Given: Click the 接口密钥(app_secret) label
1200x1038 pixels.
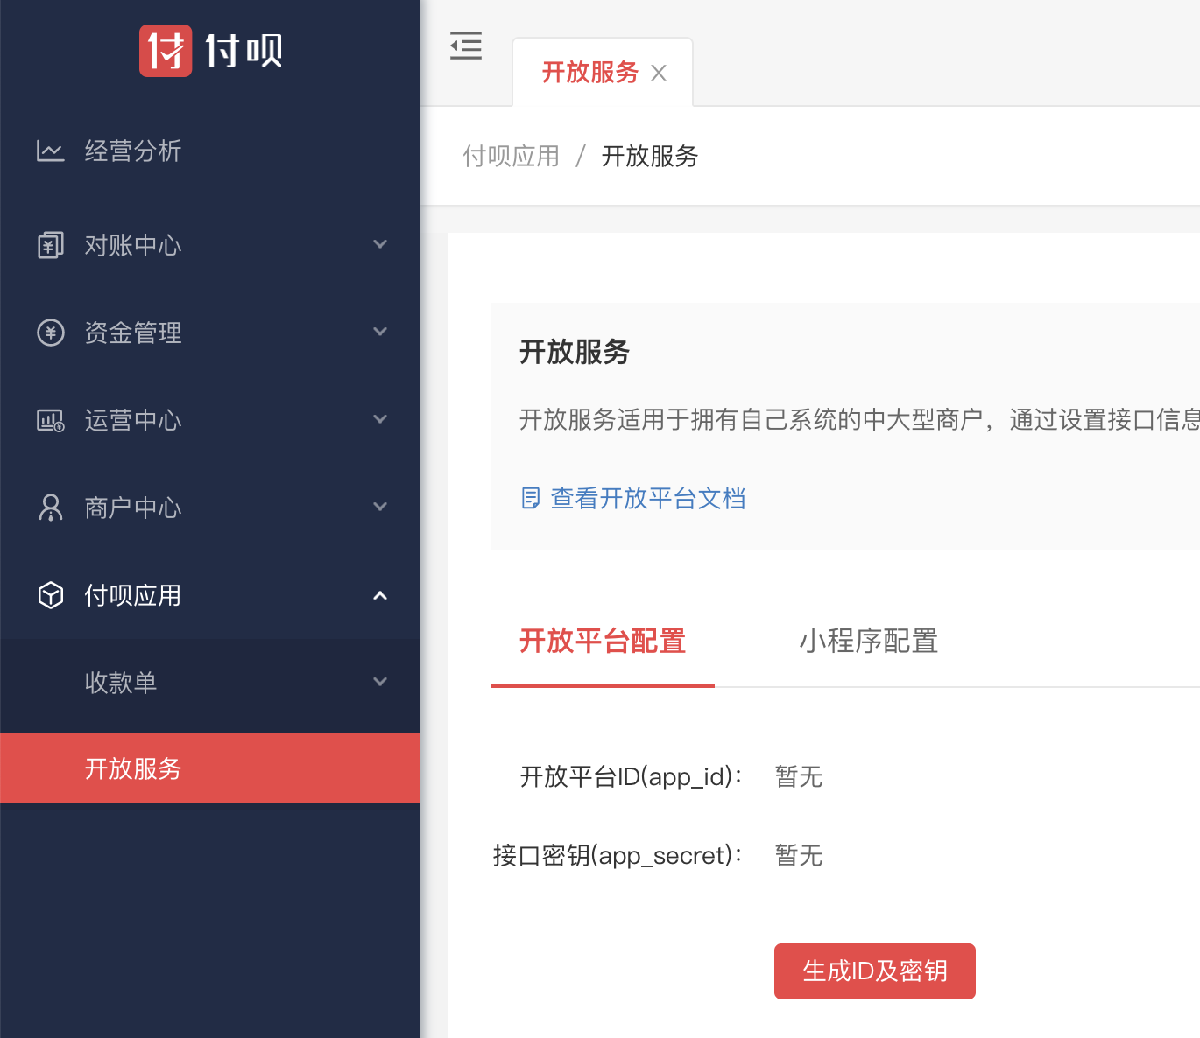Looking at the screenshot, I should 618,855.
